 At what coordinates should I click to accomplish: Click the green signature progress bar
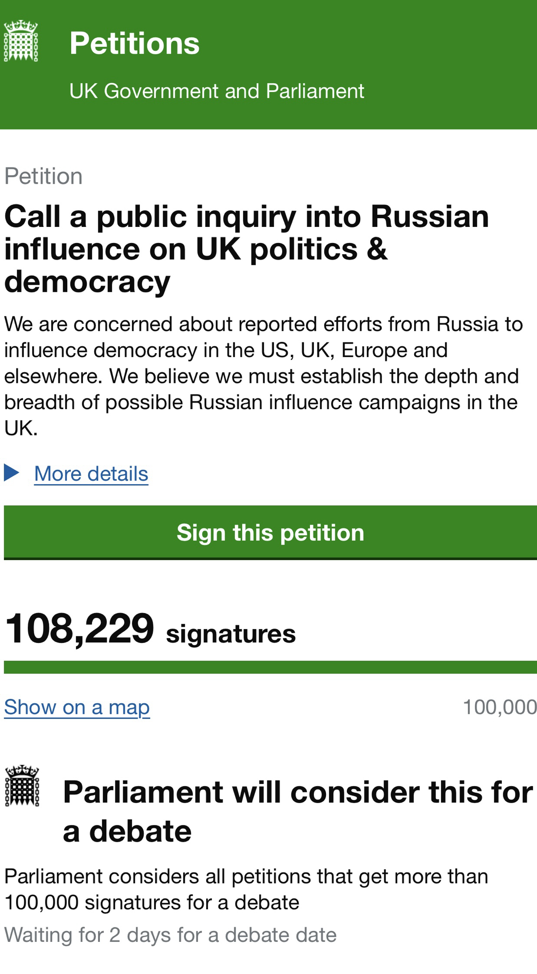270,667
